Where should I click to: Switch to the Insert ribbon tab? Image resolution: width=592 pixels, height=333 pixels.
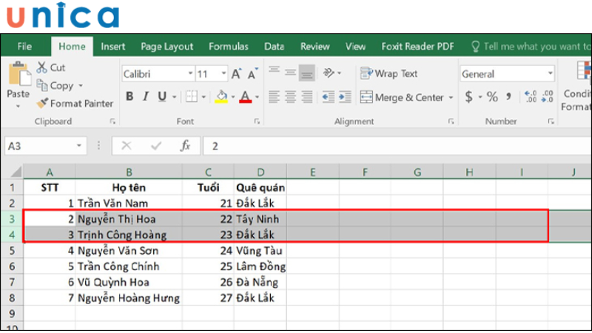click(112, 47)
